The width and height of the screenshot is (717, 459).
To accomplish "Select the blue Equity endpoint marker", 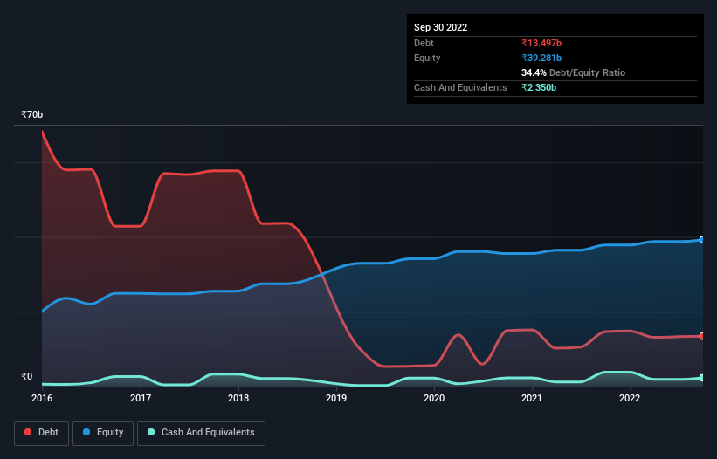I will click(x=702, y=240).
